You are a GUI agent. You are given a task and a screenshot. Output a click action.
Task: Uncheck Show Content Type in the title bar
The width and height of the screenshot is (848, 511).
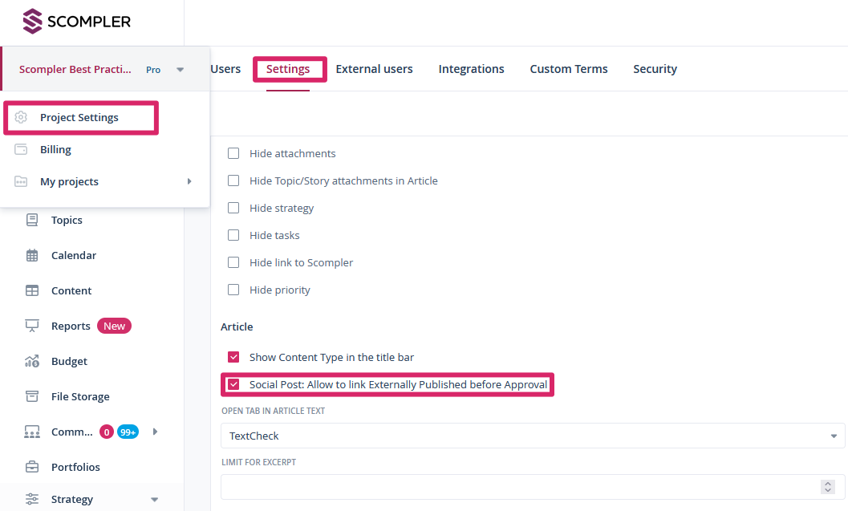click(x=233, y=357)
